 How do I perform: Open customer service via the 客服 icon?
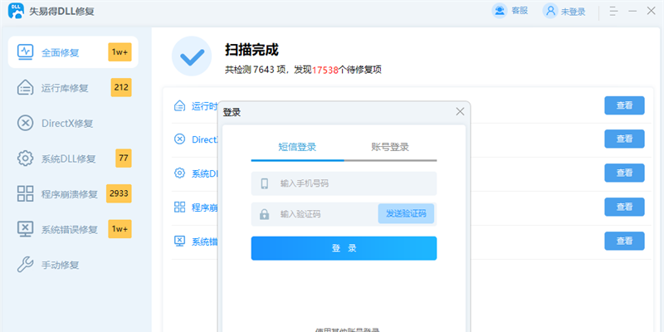(500, 11)
